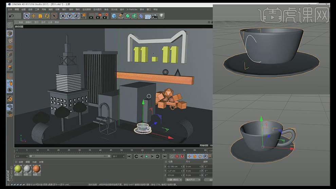Toggle the X axis lock
Image resolution: width=336 pixels, height=189 pixels.
pos(63,16)
